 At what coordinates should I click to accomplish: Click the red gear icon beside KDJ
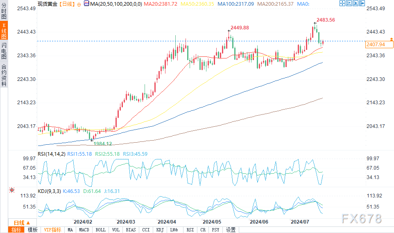click(12, 190)
